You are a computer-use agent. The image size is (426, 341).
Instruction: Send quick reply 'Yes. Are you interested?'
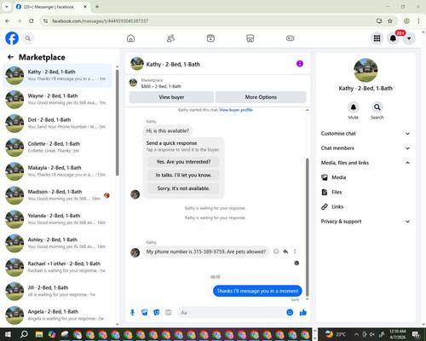click(183, 162)
